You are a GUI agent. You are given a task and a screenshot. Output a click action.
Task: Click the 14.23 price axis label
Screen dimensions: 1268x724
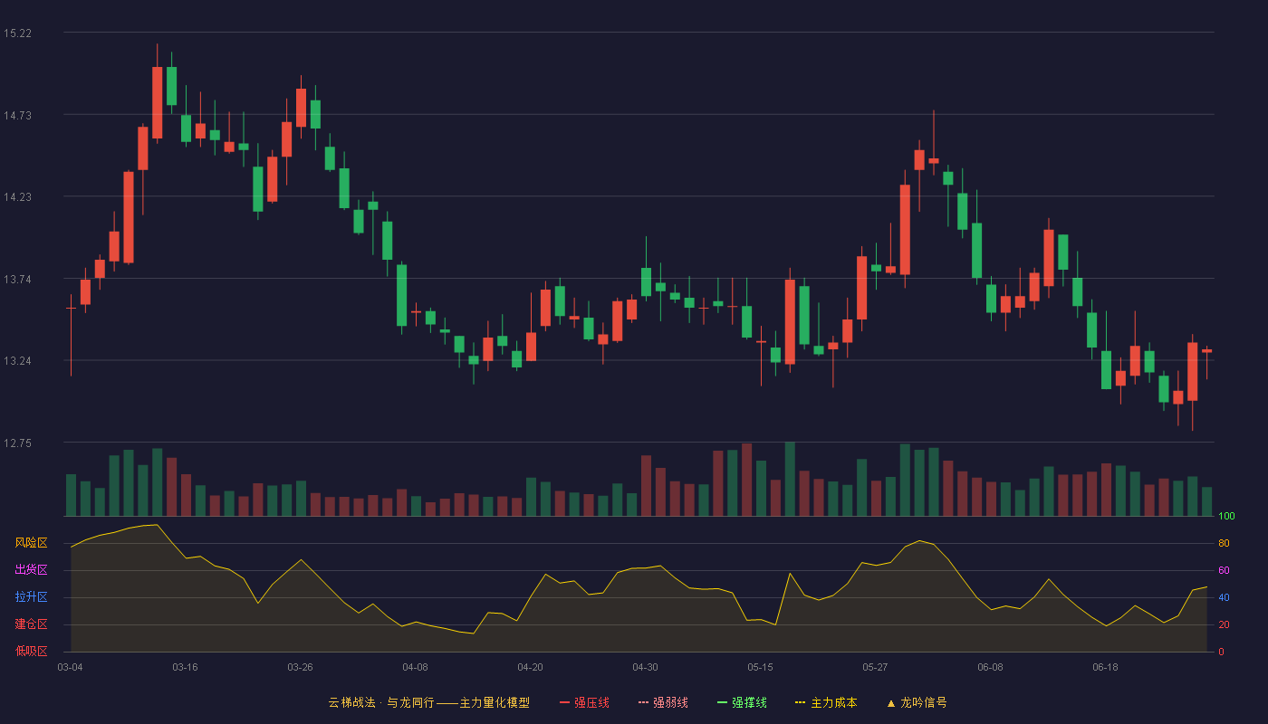[17, 197]
